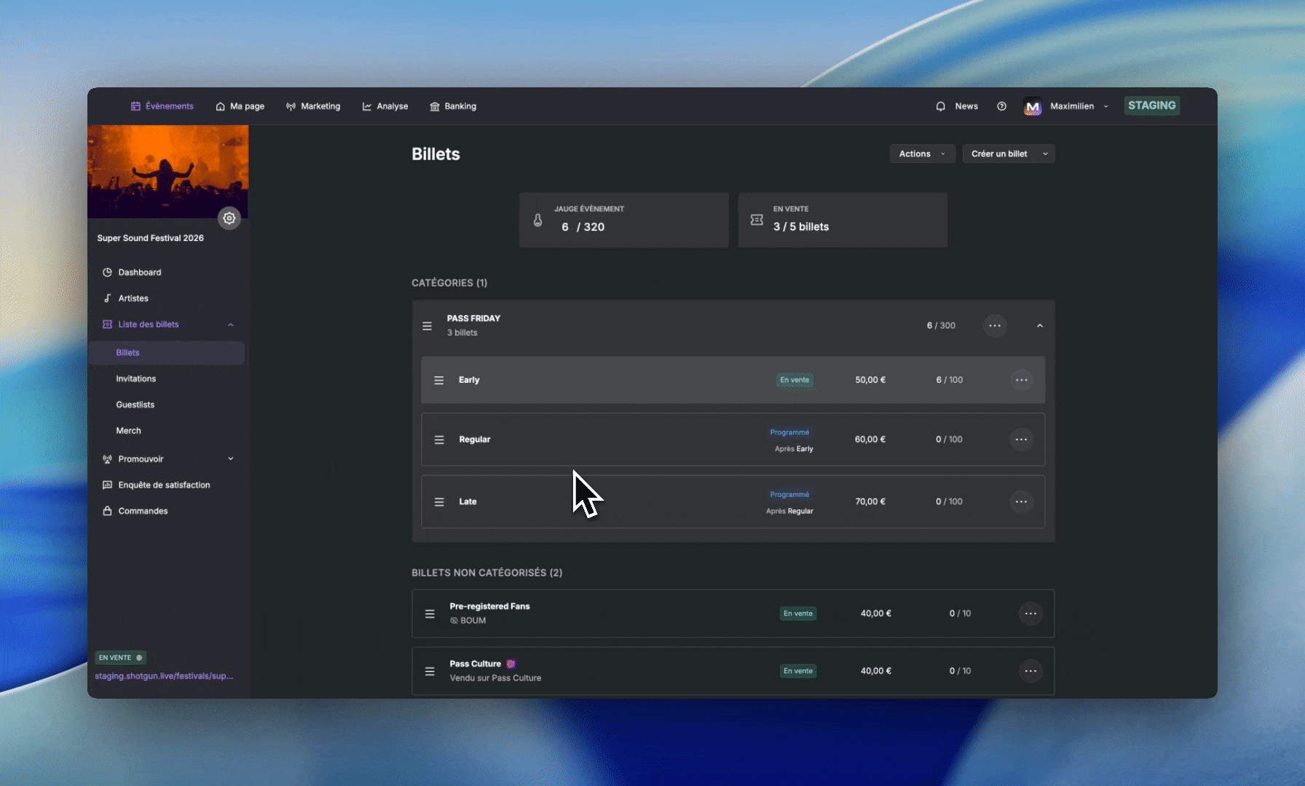Click the Pass Culture purple badge icon
The width and height of the screenshot is (1305, 786).
(x=511, y=664)
